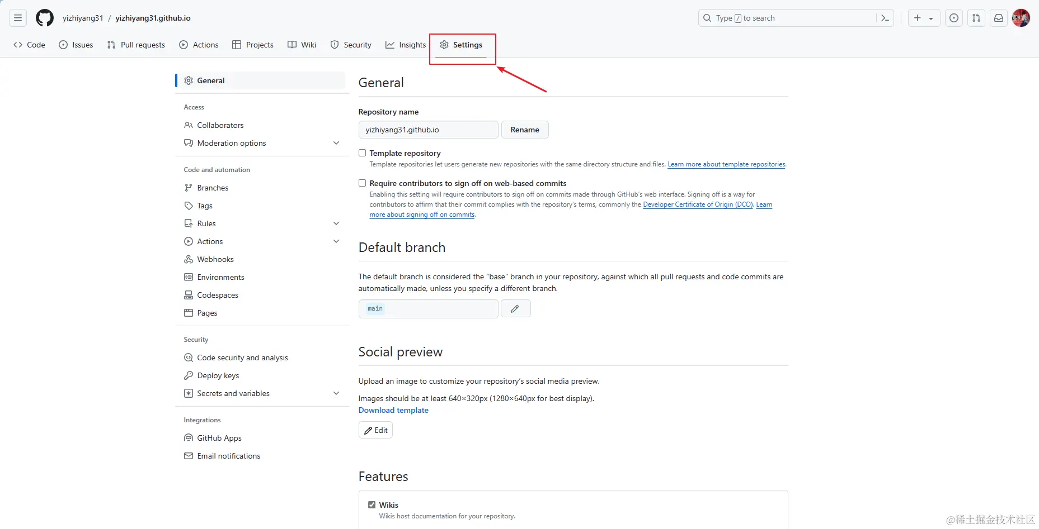Click the Secrets and variables asterisk icon
This screenshot has width=1039, height=529.
(189, 393)
